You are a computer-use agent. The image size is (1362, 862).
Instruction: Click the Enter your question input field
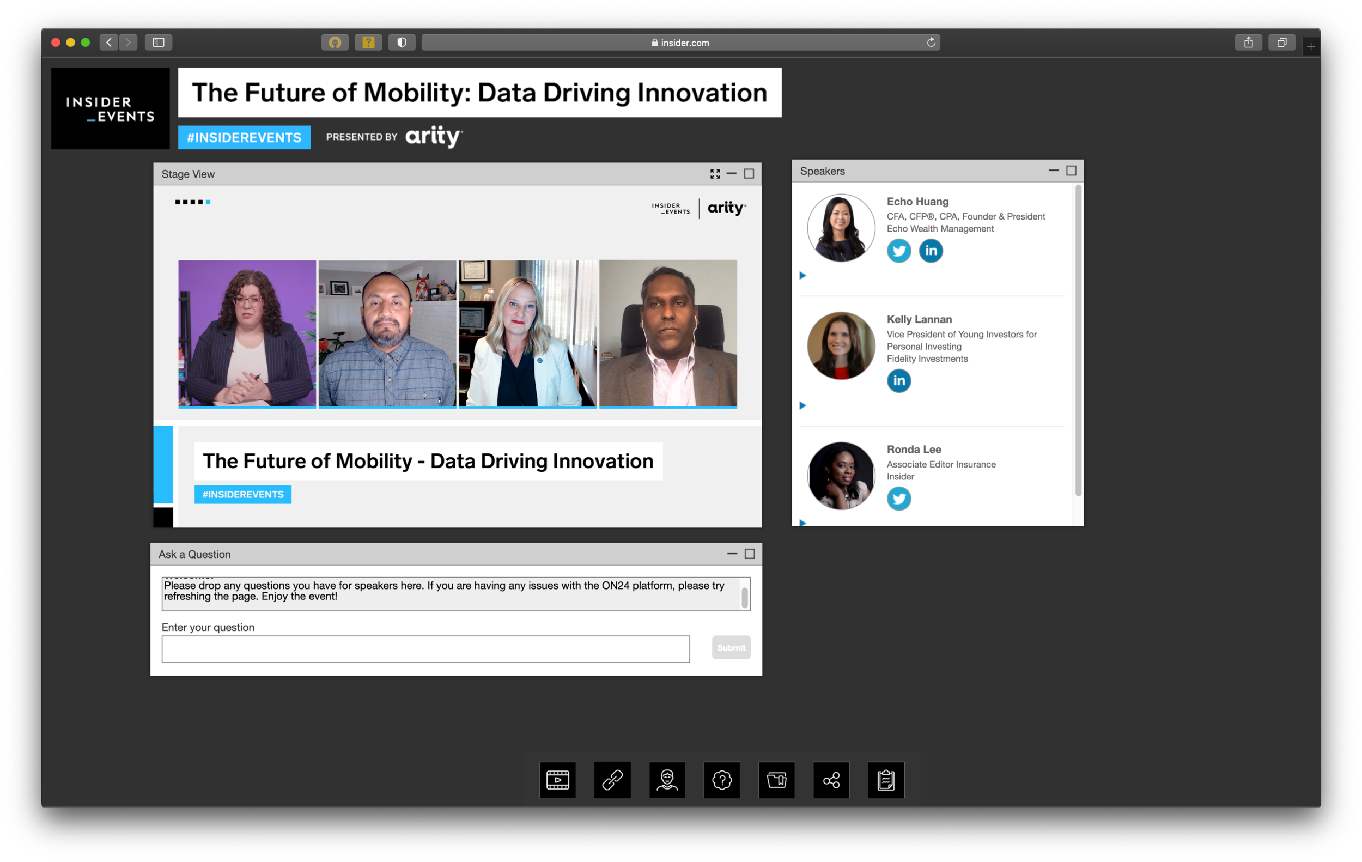pos(425,649)
